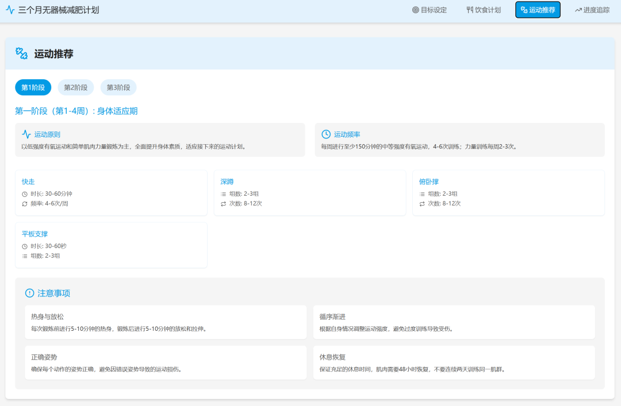The height and width of the screenshot is (406, 621).
Task: Open the 目标设定 navigation item
Action: [430, 10]
